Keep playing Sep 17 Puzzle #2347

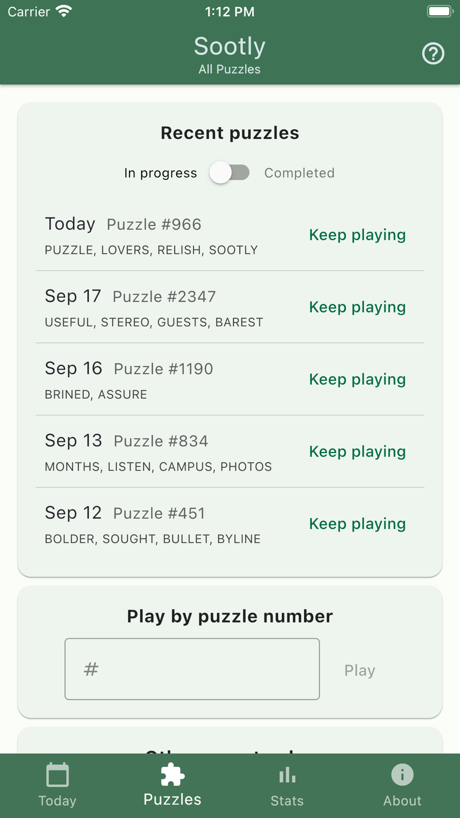[x=357, y=307]
